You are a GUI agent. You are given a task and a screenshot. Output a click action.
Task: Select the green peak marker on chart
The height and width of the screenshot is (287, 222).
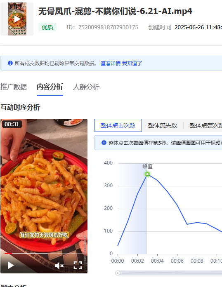pyautogui.click(x=147, y=174)
